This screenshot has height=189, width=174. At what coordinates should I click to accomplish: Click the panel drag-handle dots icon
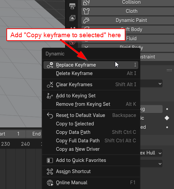[x=169, y=71]
